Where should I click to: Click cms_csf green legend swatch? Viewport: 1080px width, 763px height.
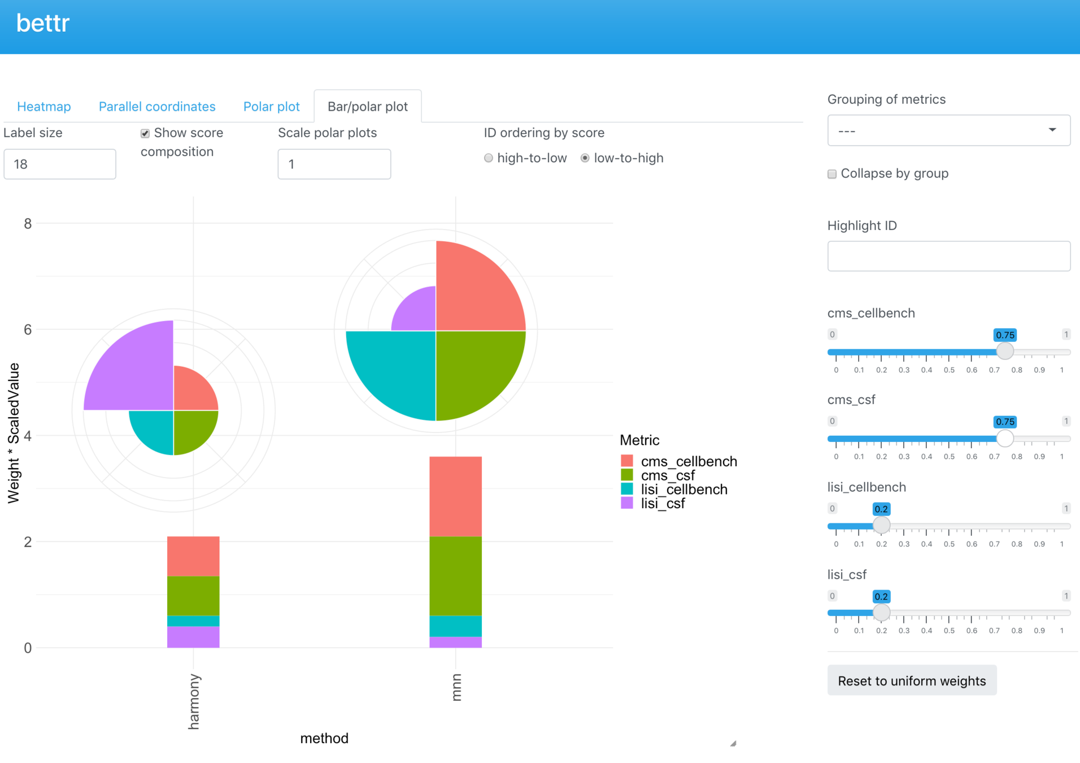(x=627, y=475)
